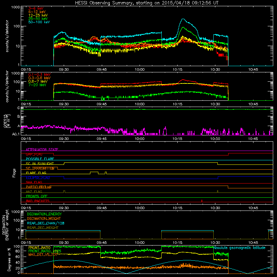Select the POSSIBLE_FLARE flag label
The width and height of the screenshot is (277, 277).
pos(40,159)
